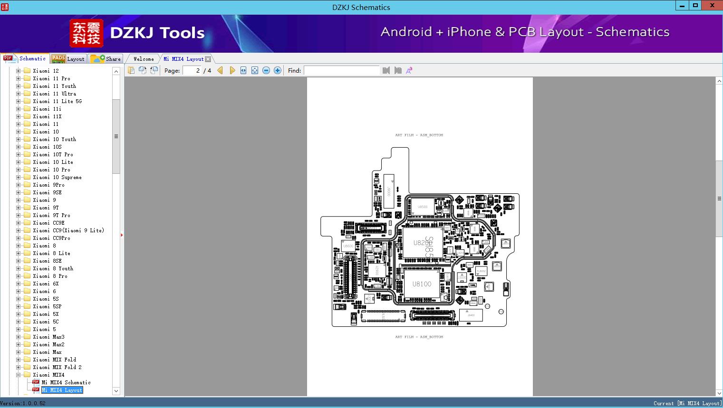Click the document viewer scroll up arrow
Image resolution: width=723 pixels, height=408 pixels.
pos(719,81)
